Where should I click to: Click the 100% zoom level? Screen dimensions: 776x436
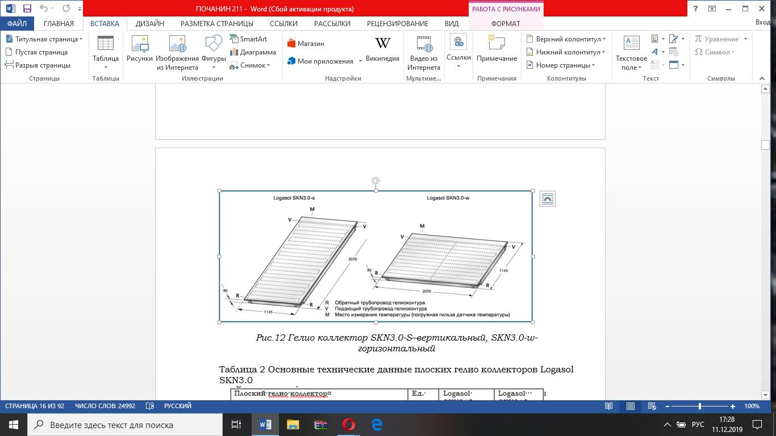click(x=752, y=406)
